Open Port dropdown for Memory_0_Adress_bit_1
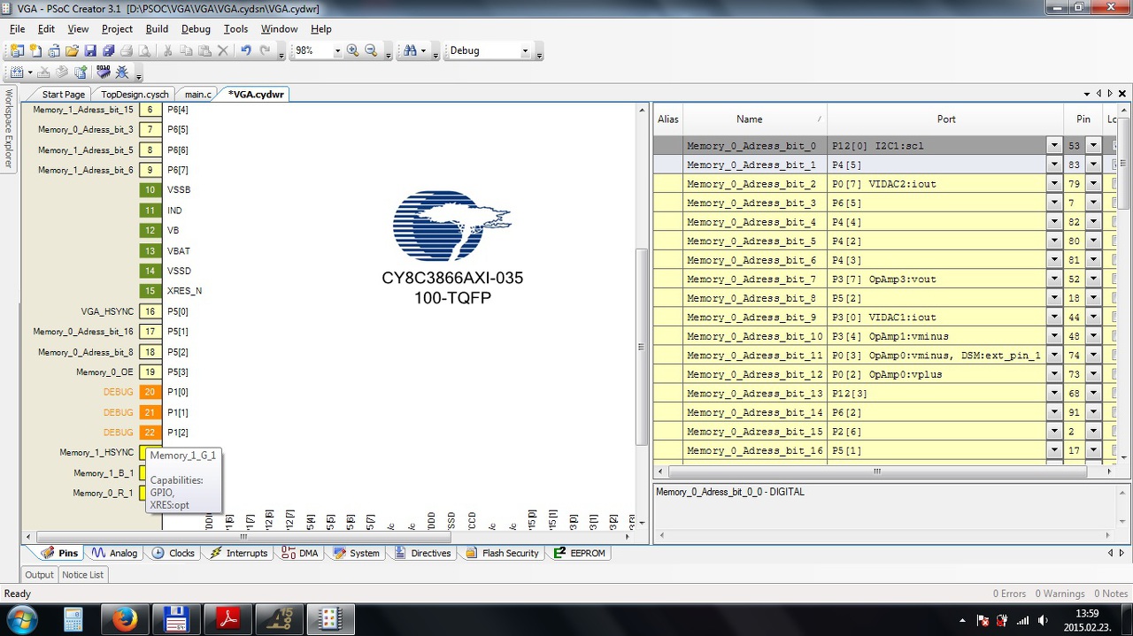The width and height of the screenshot is (1133, 636). tap(1054, 165)
